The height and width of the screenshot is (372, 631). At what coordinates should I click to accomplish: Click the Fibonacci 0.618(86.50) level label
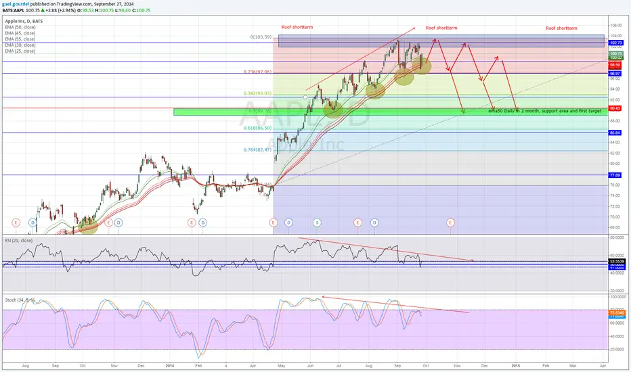(257, 128)
